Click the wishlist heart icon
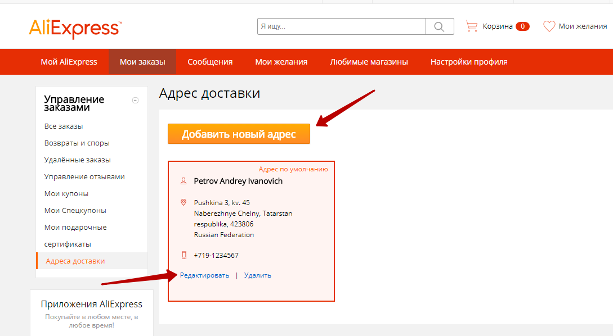Viewport: 613px width, 336px height. [549, 26]
